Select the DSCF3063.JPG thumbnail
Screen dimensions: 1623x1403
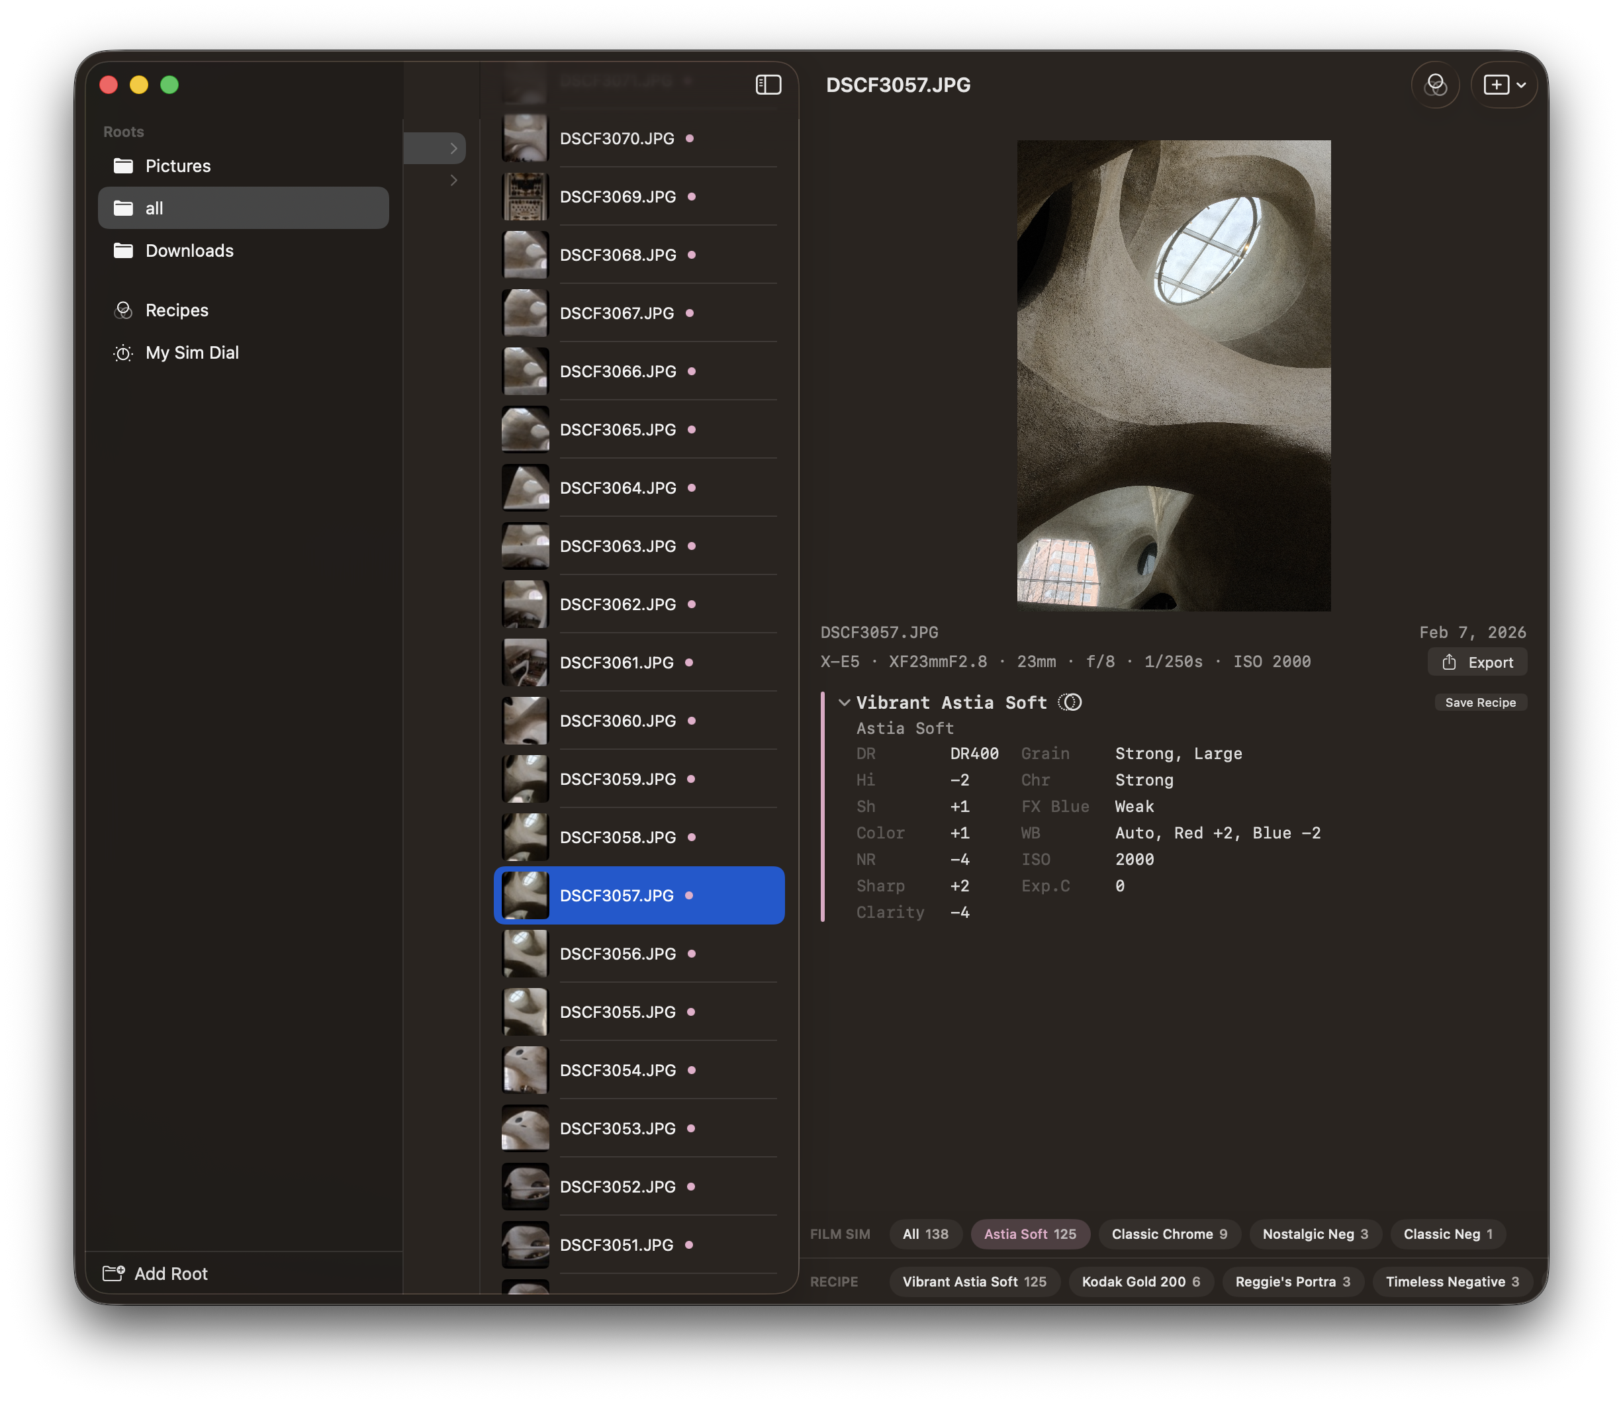pyautogui.click(x=525, y=545)
